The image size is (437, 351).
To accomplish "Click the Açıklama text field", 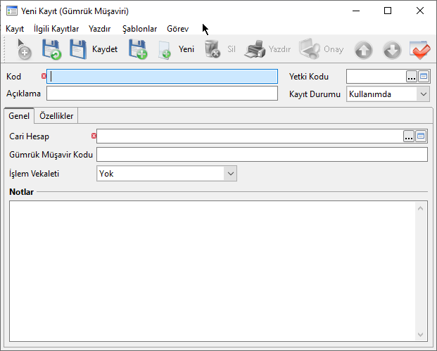I will (162, 94).
